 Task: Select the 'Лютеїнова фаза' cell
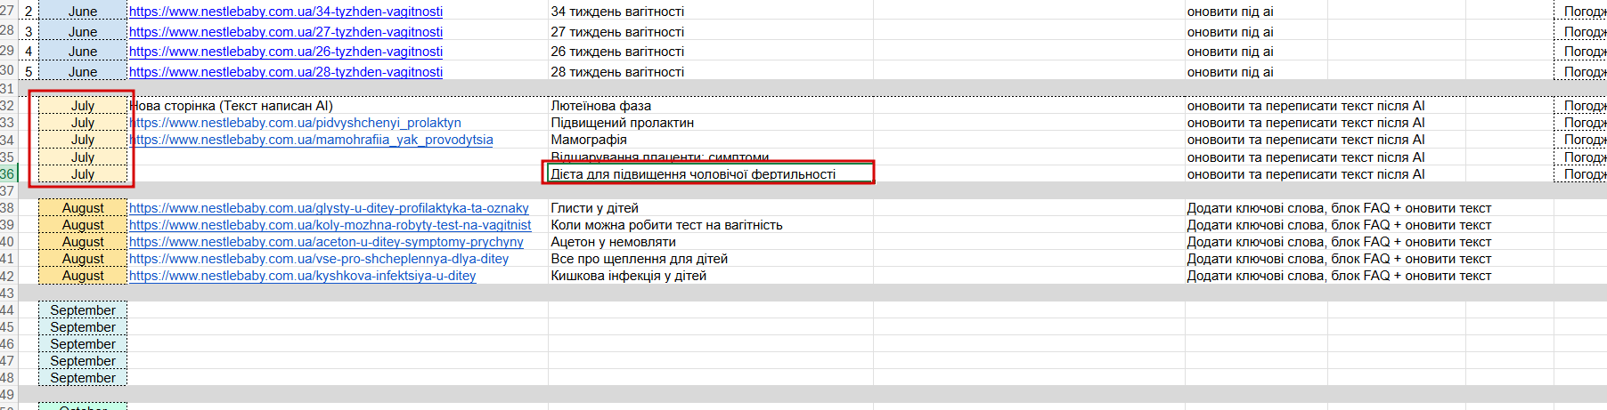coord(710,106)
